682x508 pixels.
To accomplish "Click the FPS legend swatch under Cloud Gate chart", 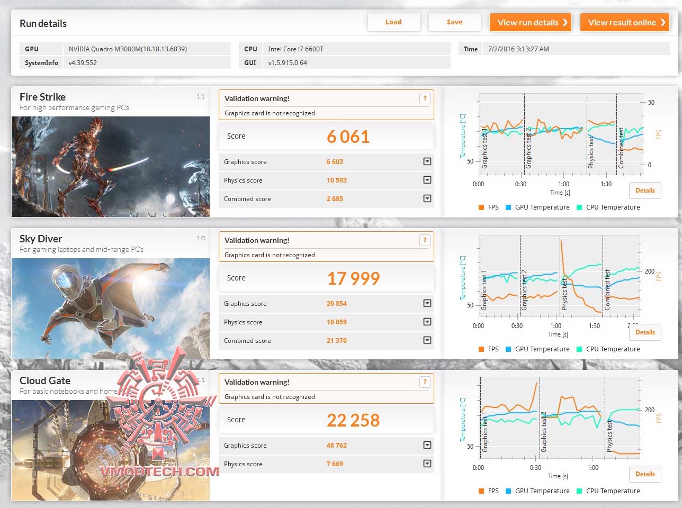I will pyautogui.click(x=481, y=491).
